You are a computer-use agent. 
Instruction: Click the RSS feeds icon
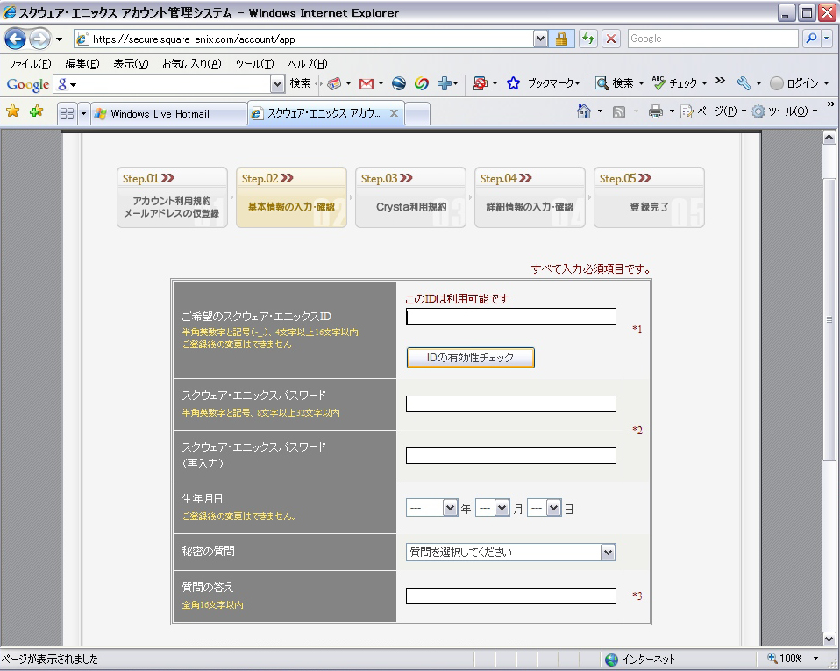point(619,111)
